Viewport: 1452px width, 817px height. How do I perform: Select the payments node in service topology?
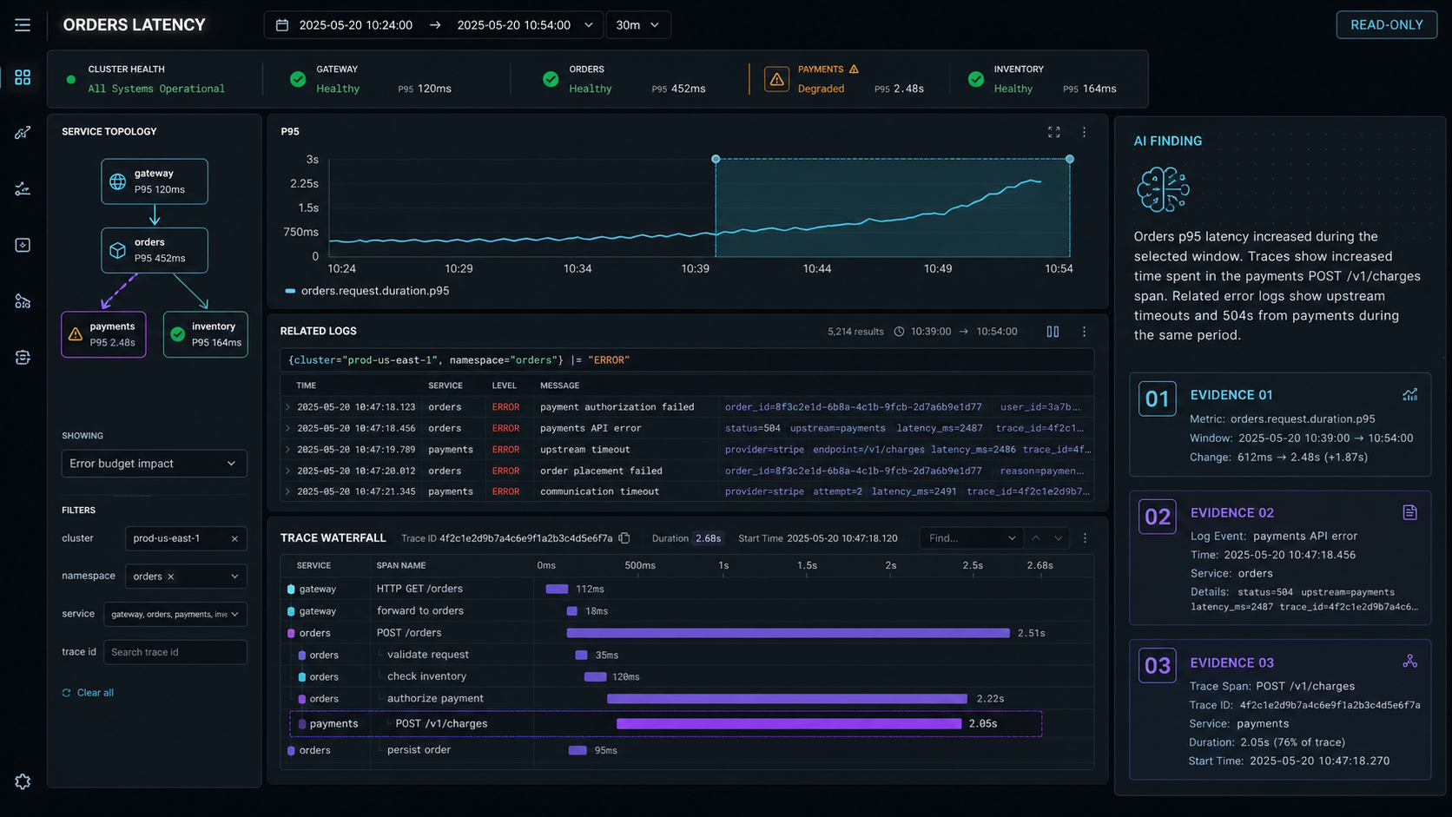click(x=103, y=334)
